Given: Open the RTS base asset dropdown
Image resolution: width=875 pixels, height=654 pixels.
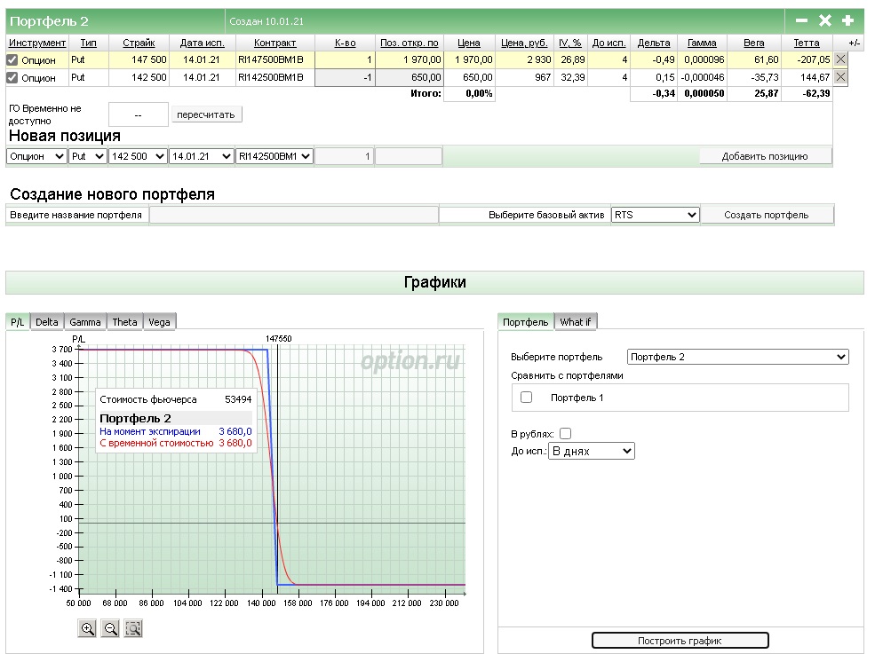Looking at the screenshot, I should coord(655,215).
